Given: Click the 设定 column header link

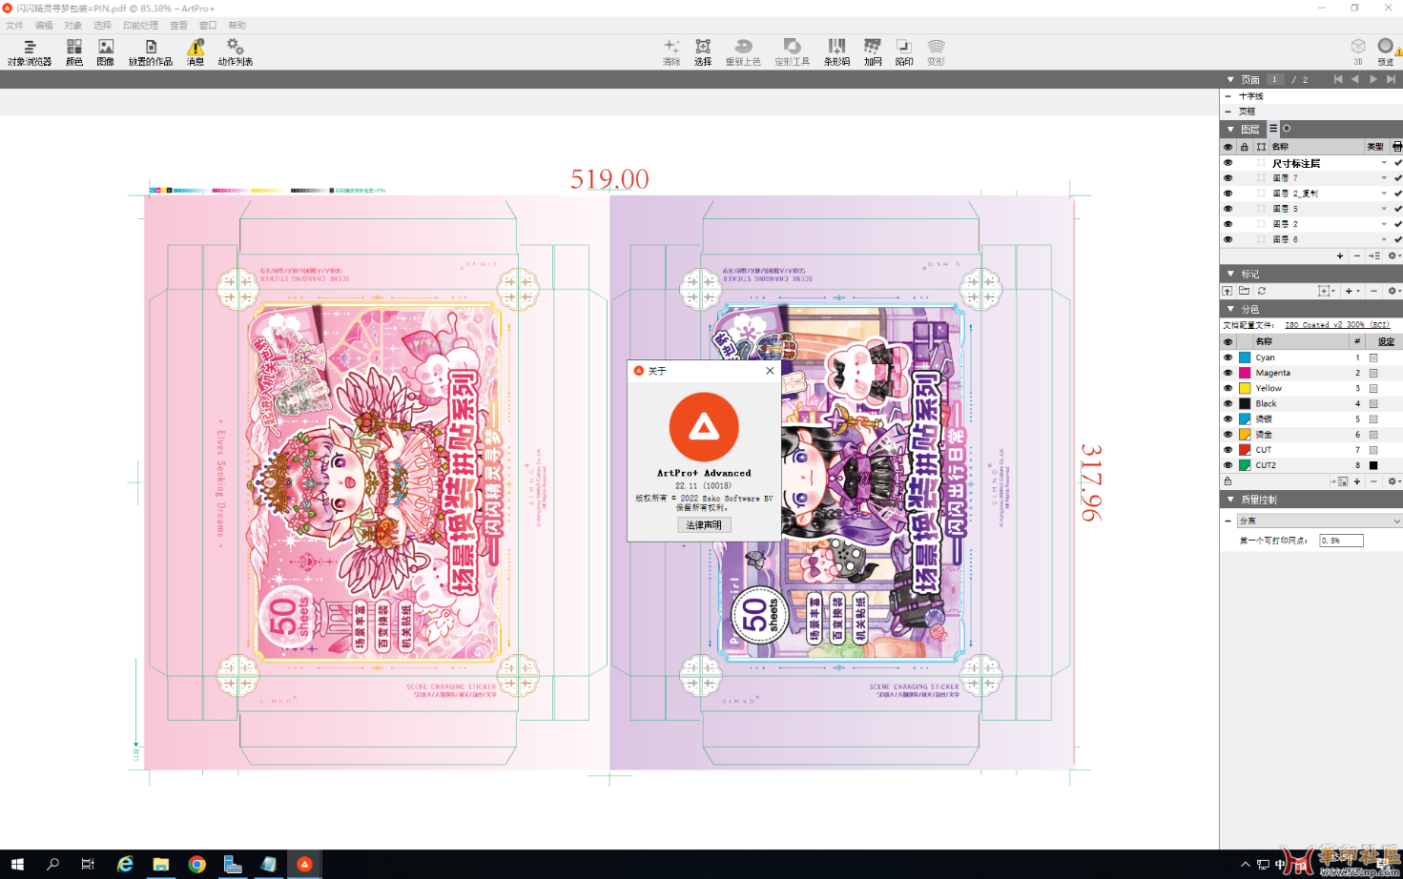Looking at the screenshot, I should point(1386,341).
